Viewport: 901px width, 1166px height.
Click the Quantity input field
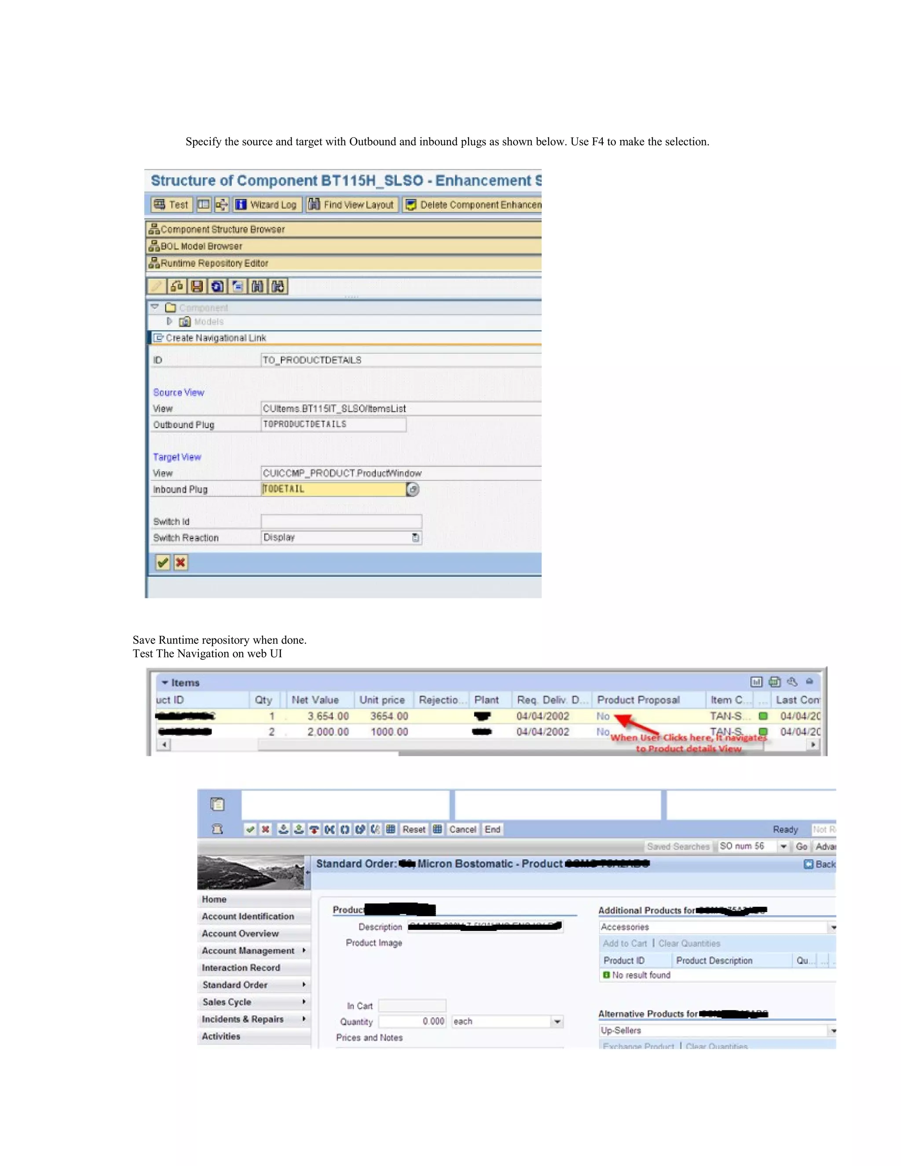click(412, 1021)
